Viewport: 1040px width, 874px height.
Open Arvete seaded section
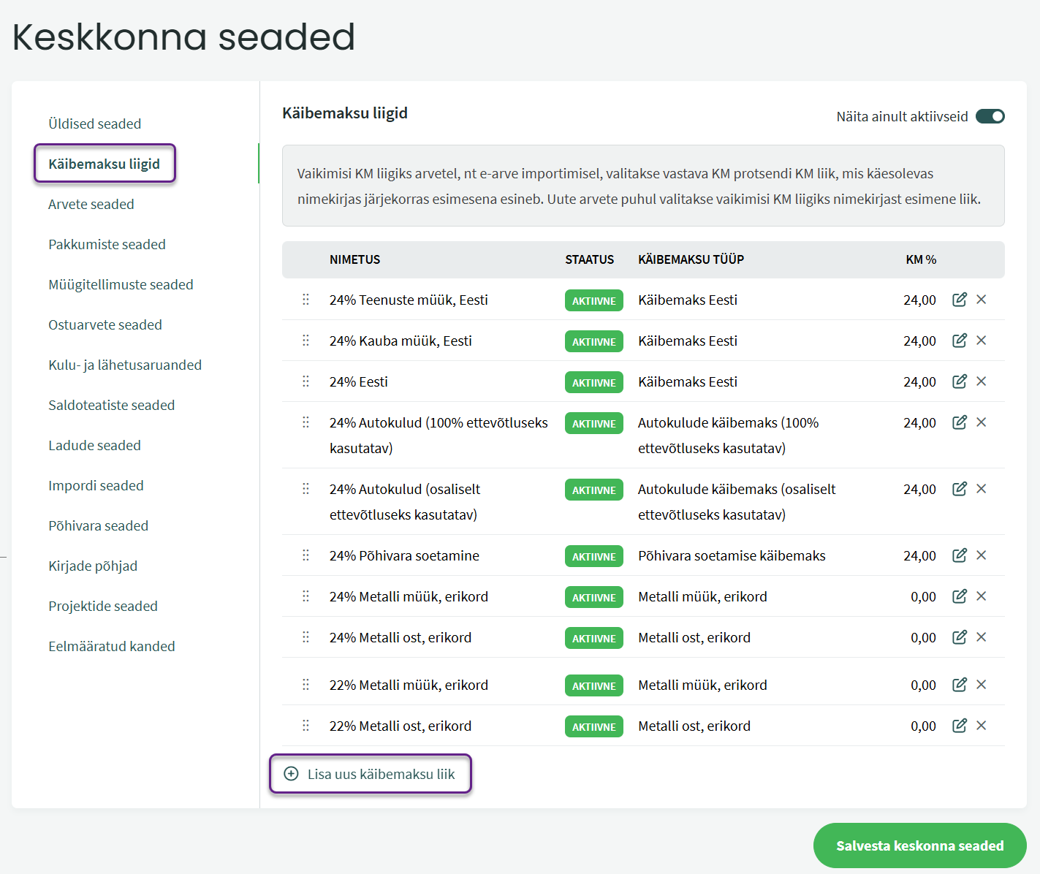click(x=91, y=204)
